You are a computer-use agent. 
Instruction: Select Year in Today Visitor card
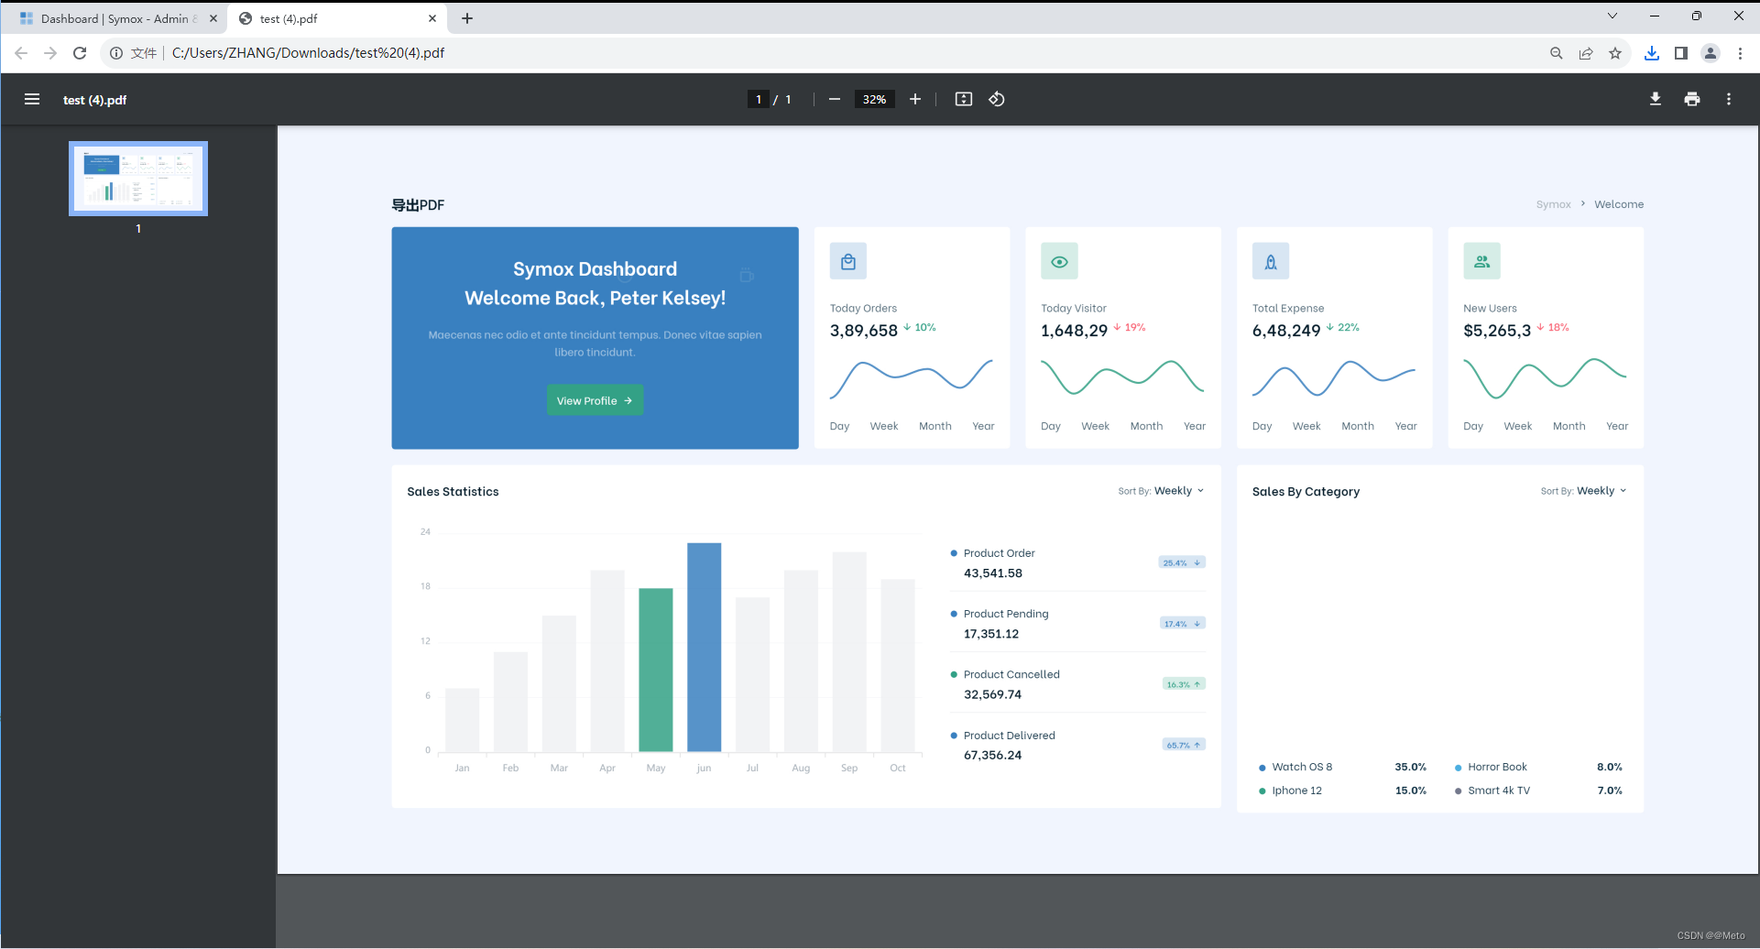click(1195, 426)
